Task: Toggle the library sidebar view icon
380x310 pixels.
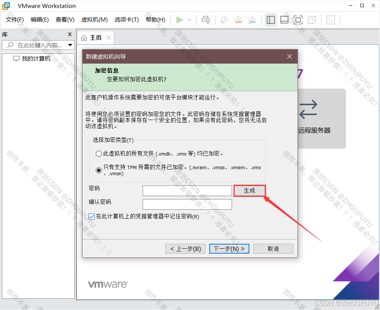Action: (x=271, y=20)
